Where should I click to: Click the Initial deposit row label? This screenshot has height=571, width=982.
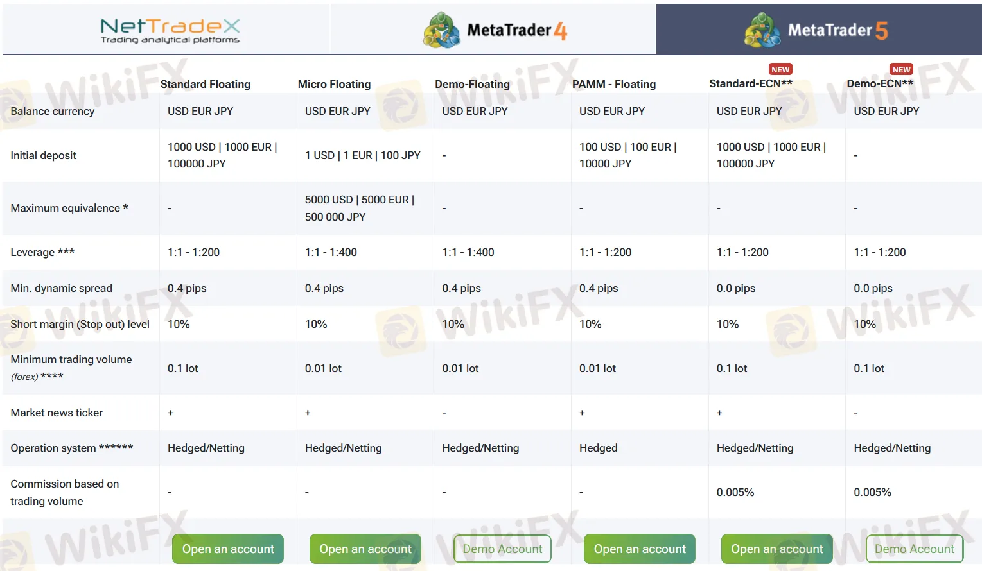click(43, 155)
